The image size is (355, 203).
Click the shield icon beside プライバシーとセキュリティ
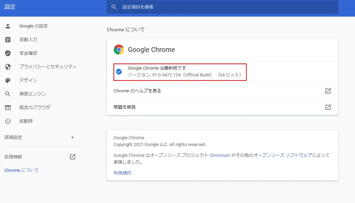pos(8,67)
